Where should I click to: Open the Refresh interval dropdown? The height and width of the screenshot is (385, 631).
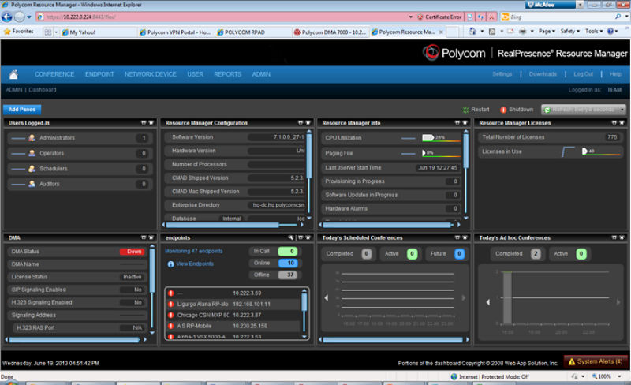click(x=622, y=110)
